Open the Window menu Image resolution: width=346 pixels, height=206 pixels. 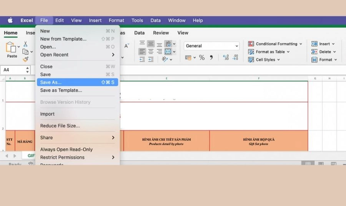177,20
